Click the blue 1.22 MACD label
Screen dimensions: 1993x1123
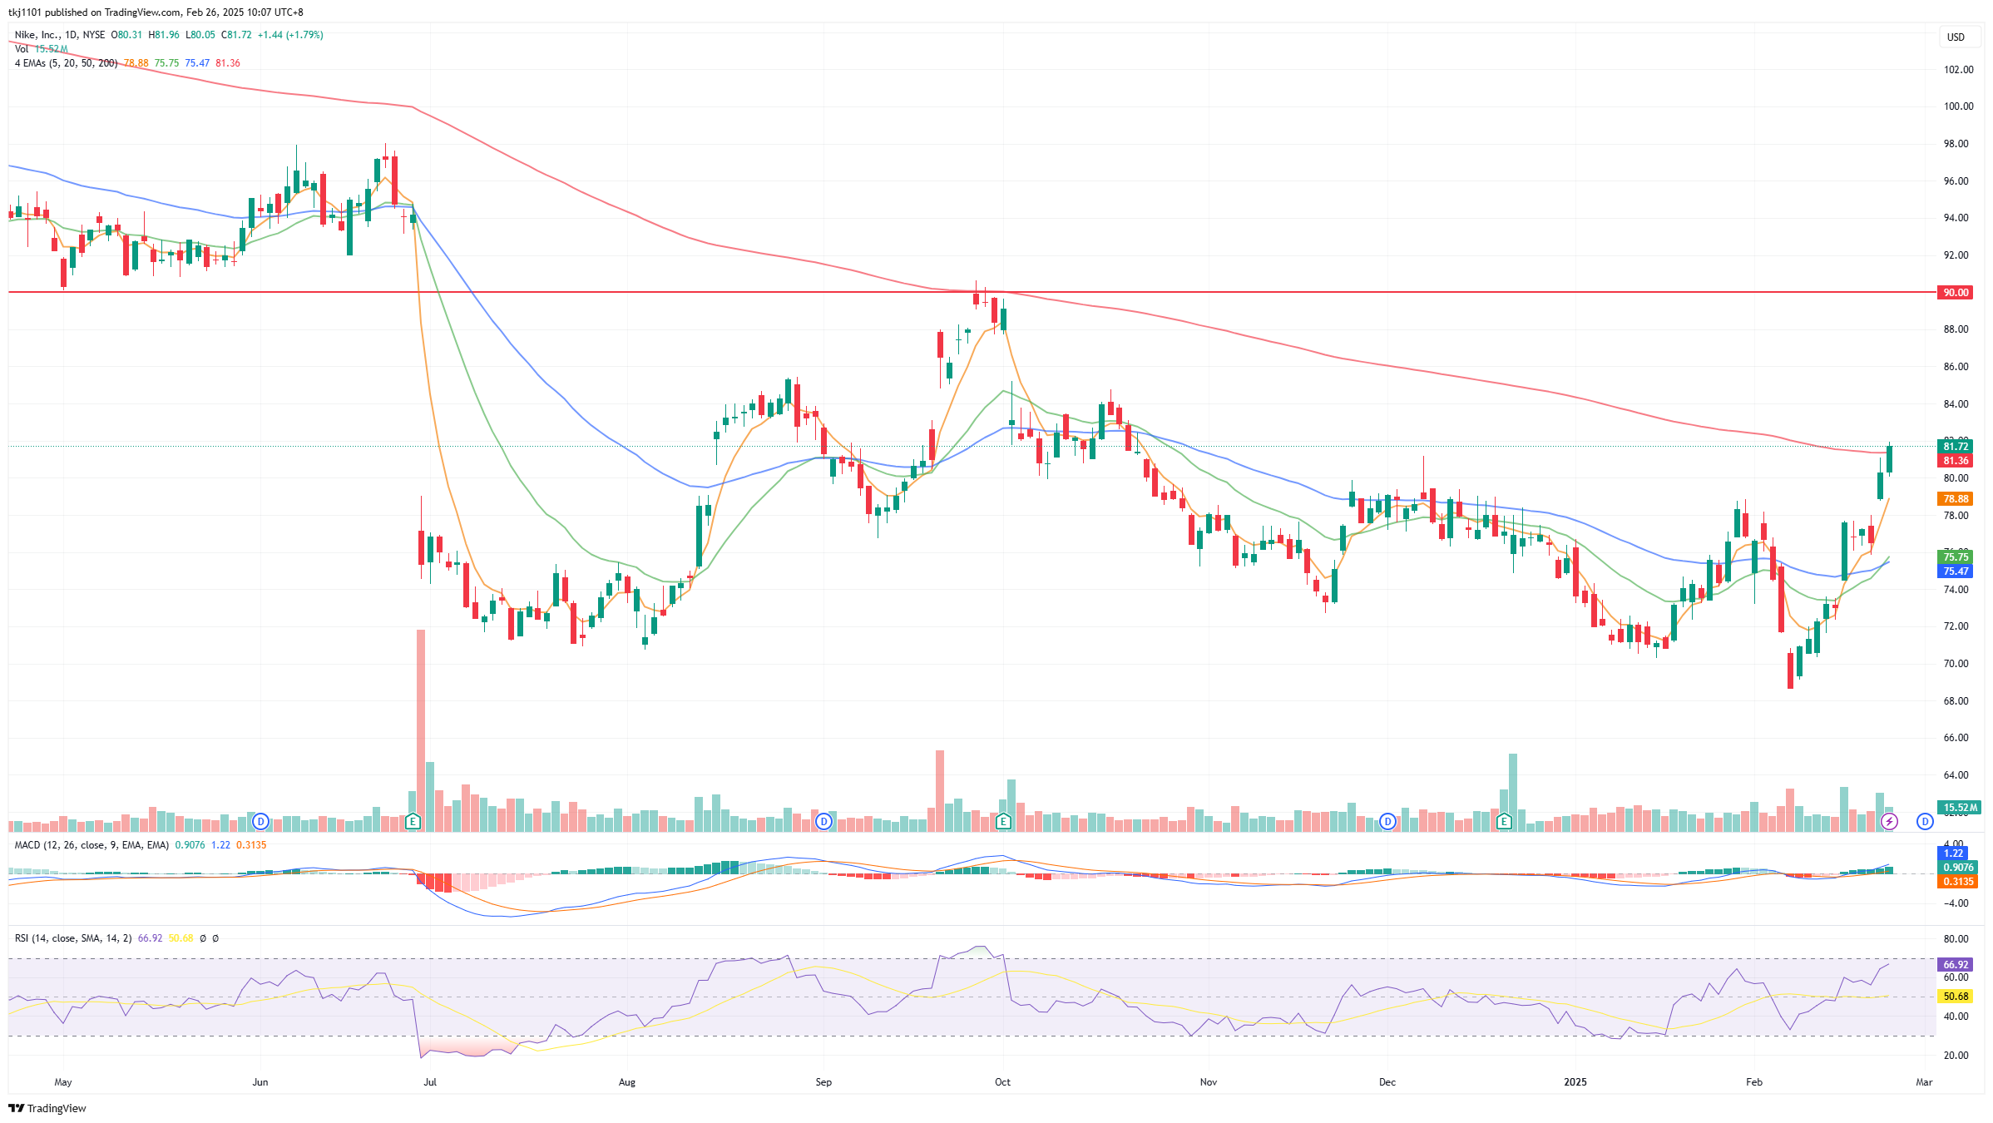pos(1953,853)
